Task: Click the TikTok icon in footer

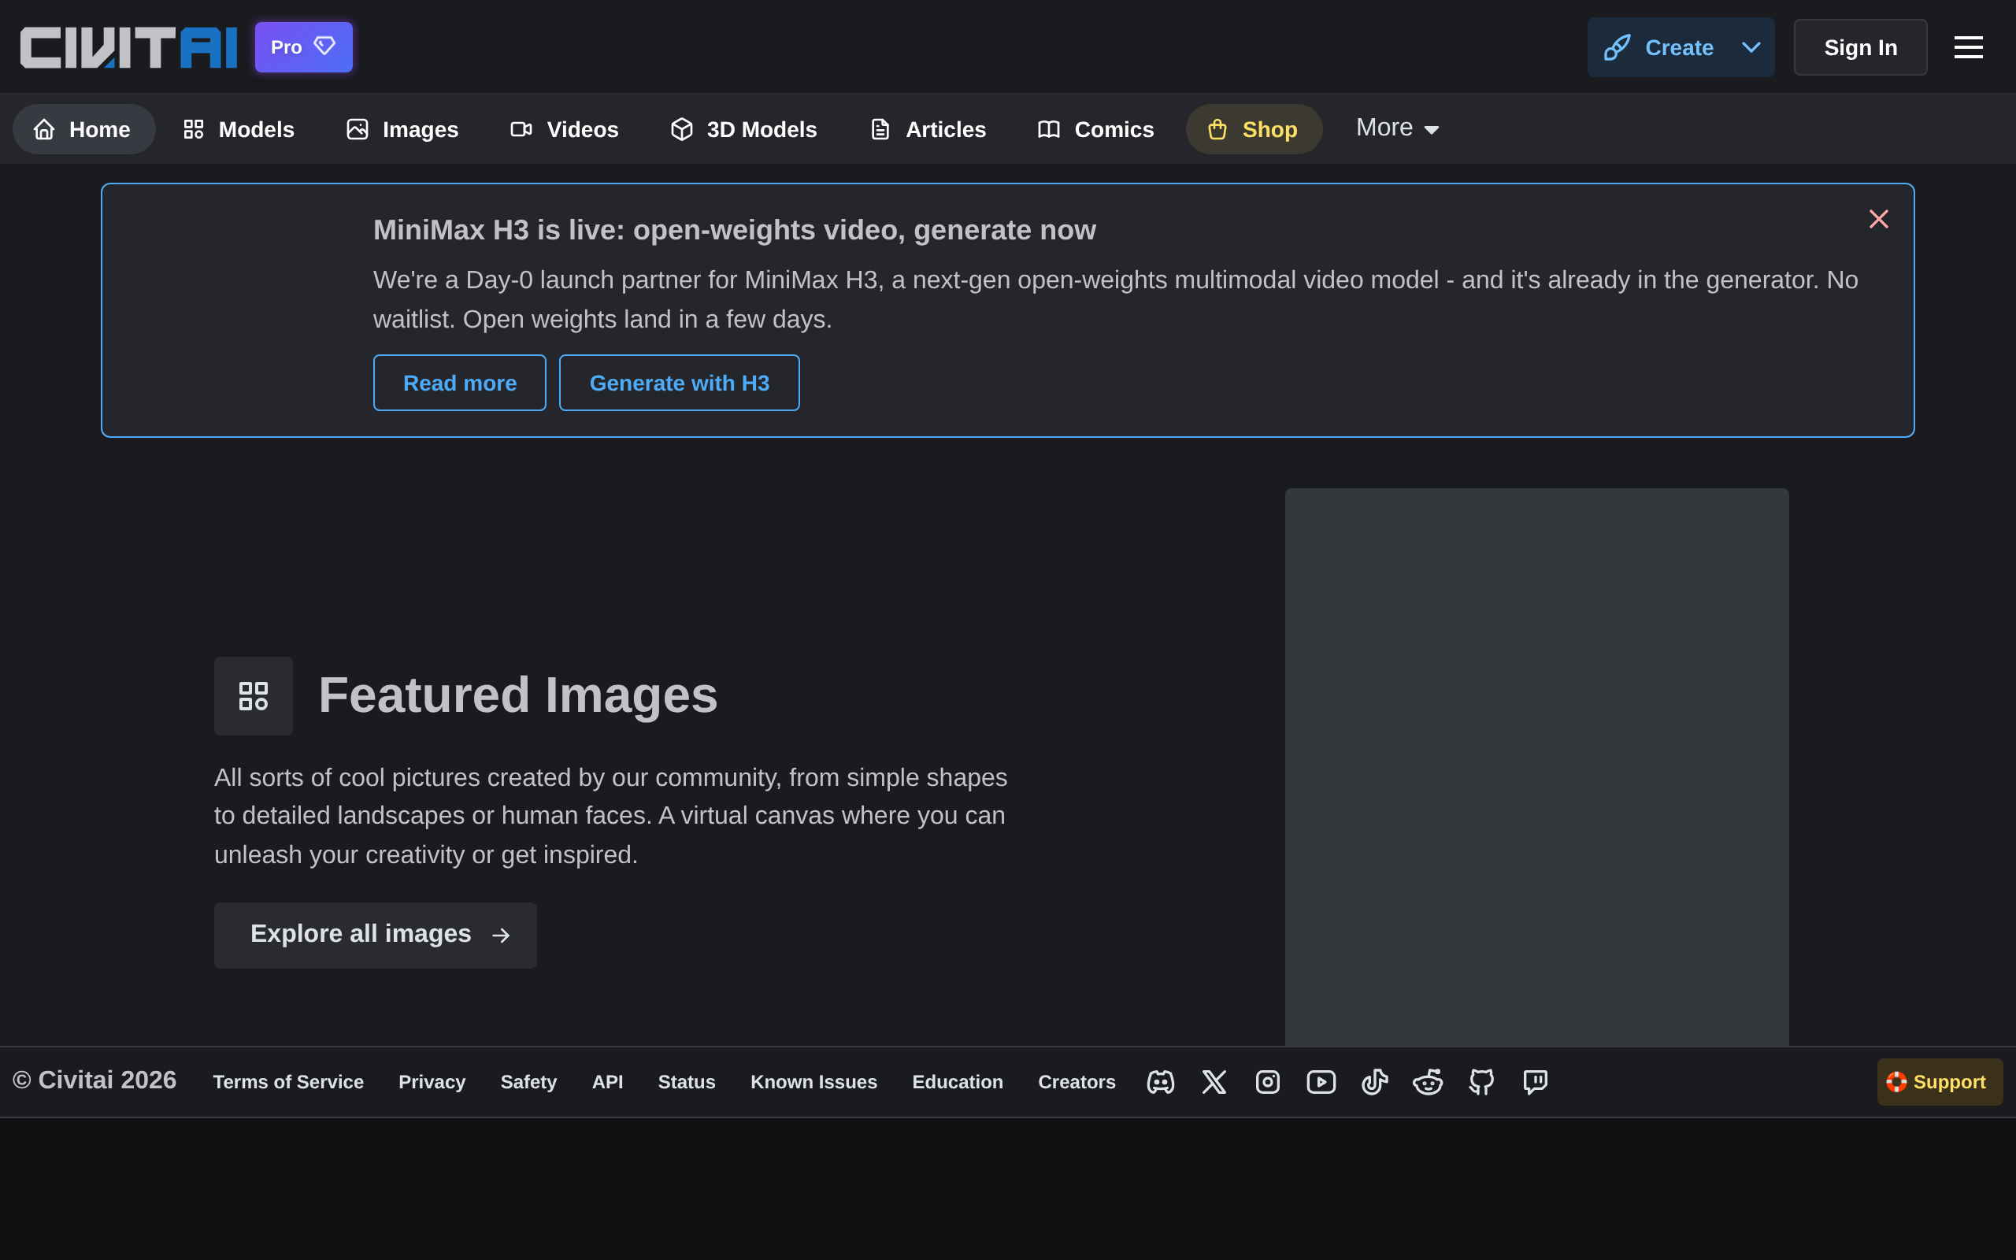Action: point(1374,1082)
